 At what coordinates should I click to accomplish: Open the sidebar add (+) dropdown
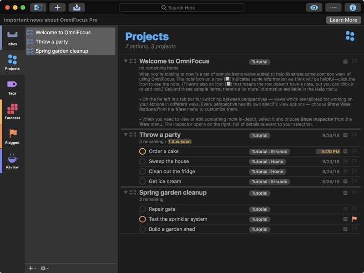32,268
